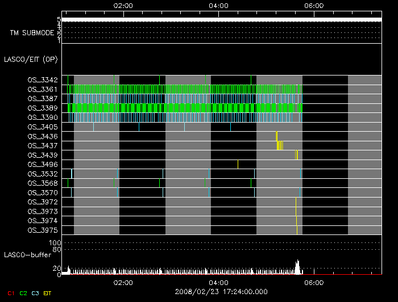Click the 20 label on the buffer axis
Viewport: 398px width, 302px height.
(57, 269)
